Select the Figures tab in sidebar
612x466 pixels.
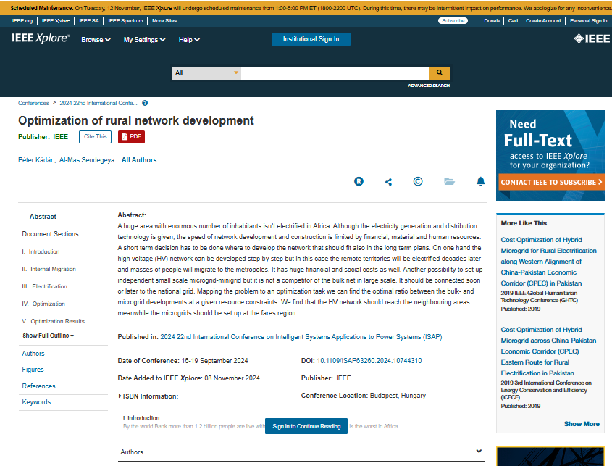coord(33,370)
